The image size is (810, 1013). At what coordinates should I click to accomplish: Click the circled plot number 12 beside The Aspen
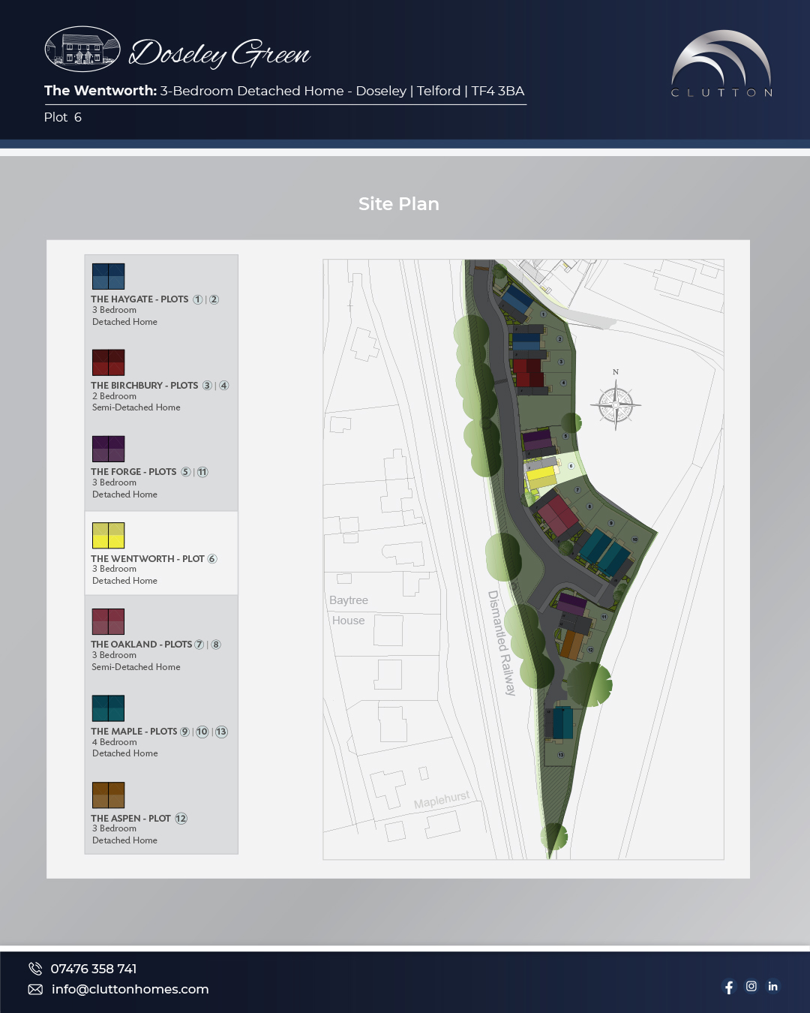tap(181, 819)
